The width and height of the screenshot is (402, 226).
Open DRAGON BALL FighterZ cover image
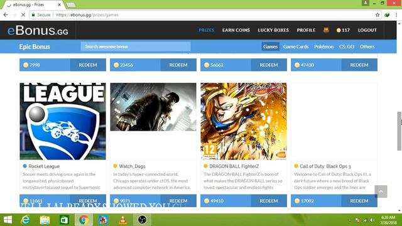coord(244,121)
